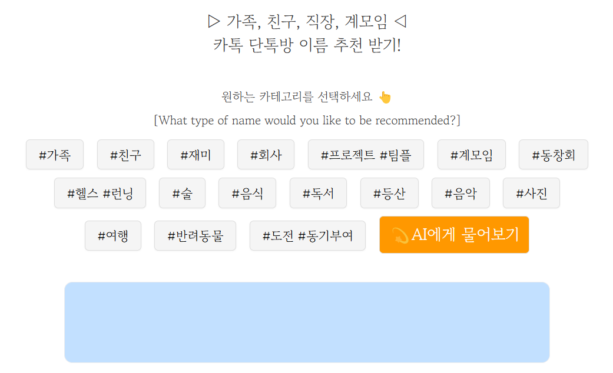Pick the #프로젝트 #팀플 category
The image size is (613, 373).
365,154
